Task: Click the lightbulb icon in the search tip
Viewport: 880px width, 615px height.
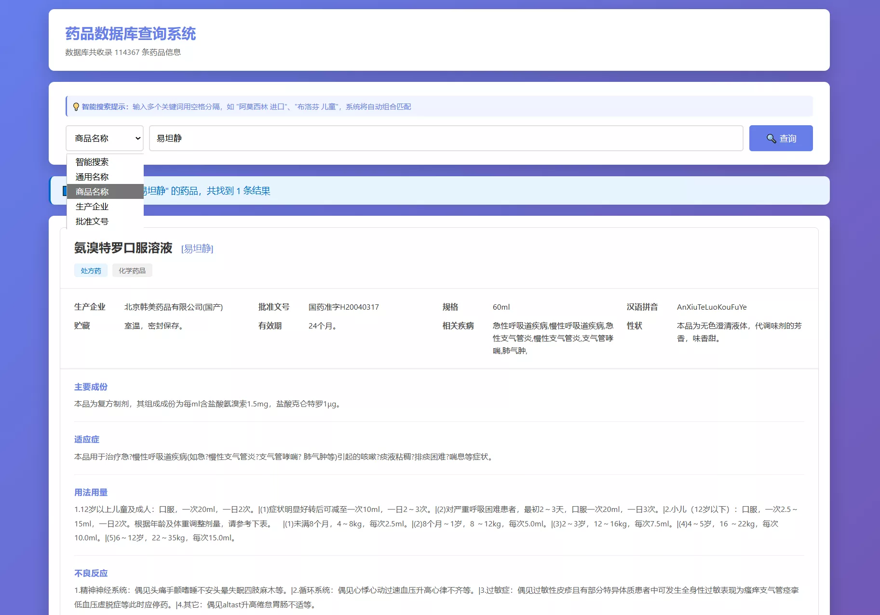Action: tap(76, 106)
